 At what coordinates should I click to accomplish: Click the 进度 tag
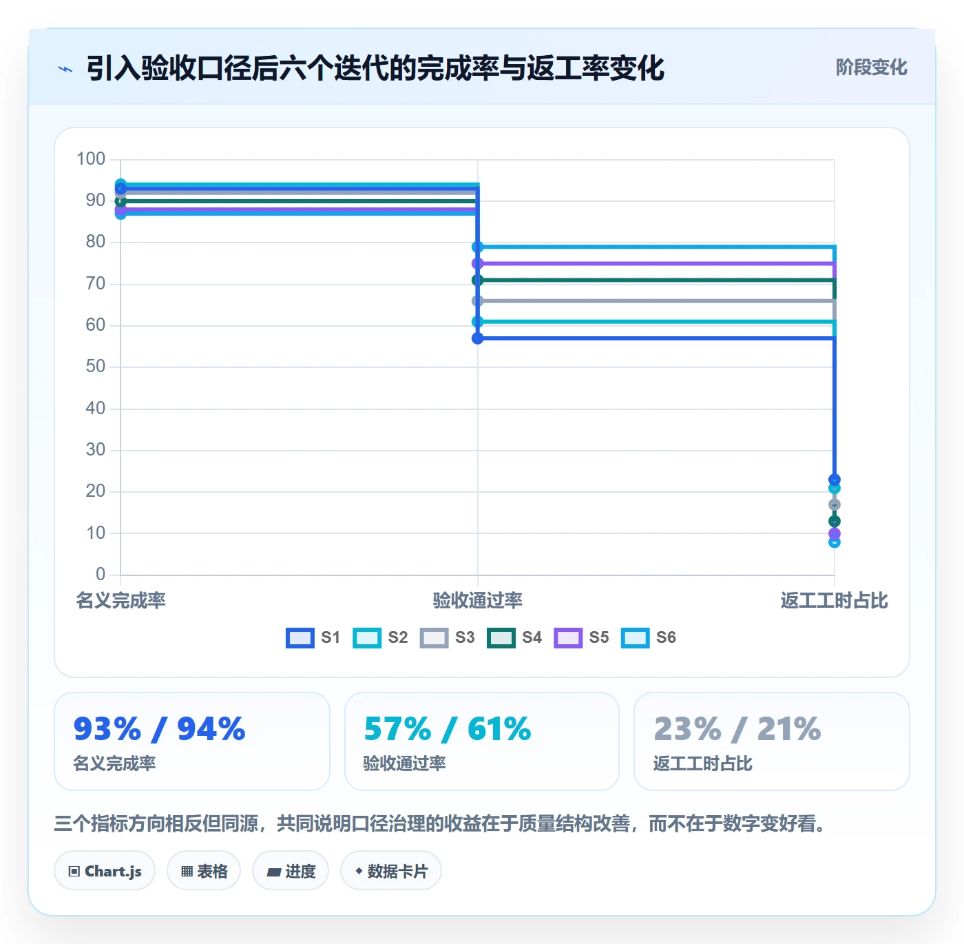point(291,871)
